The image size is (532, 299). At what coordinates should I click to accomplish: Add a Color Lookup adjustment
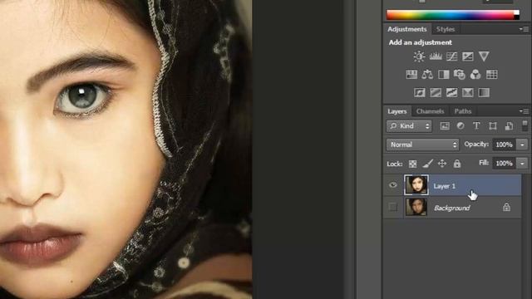click(x=491, y=75)
